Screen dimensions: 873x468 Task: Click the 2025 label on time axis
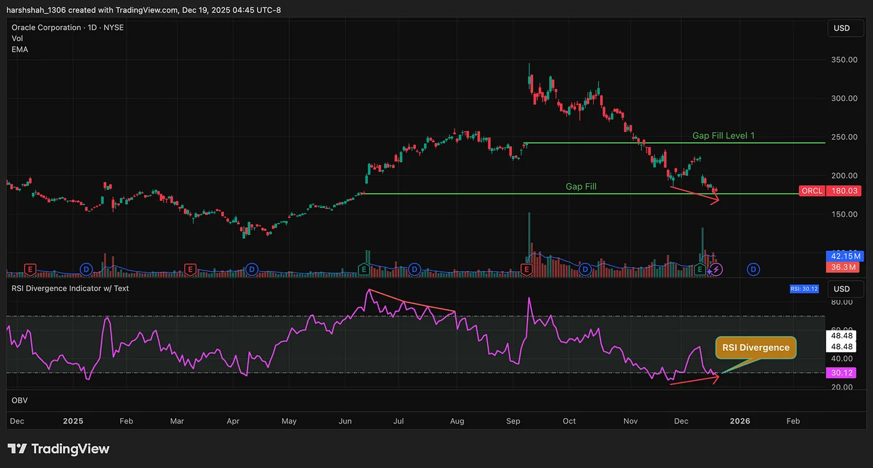[73, 421]
